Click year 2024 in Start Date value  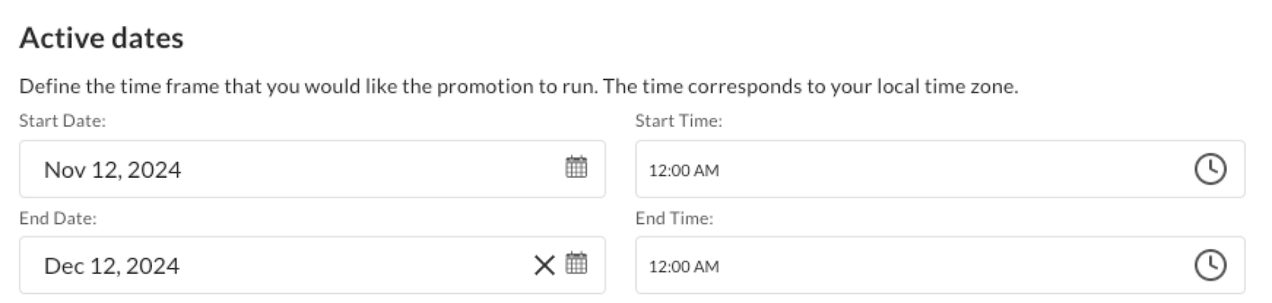click(x=154, y=170)
